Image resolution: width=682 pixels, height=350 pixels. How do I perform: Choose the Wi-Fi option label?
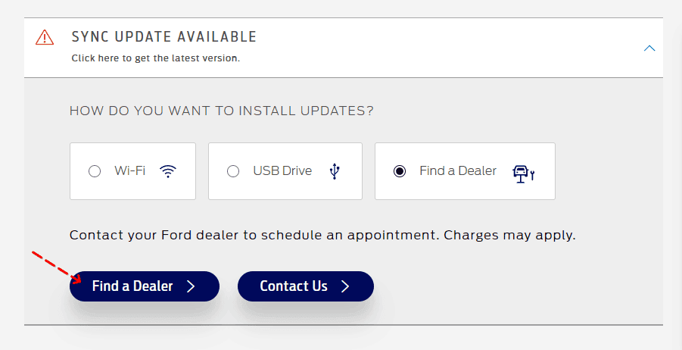click(x=129, y=170)
